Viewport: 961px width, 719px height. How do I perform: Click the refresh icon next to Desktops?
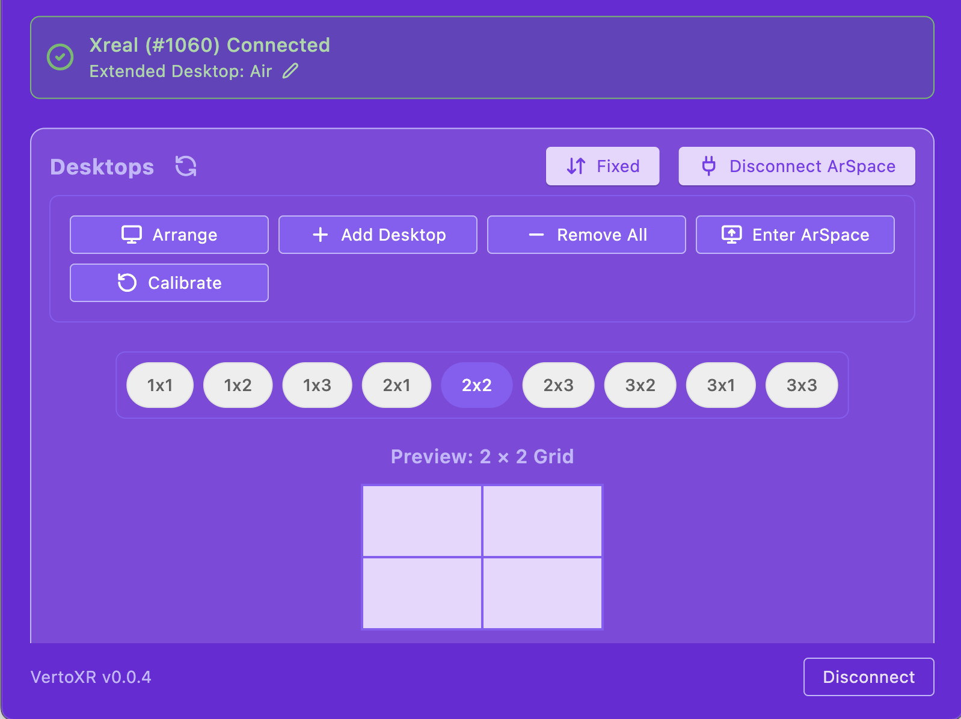click(x=186, y=166)
